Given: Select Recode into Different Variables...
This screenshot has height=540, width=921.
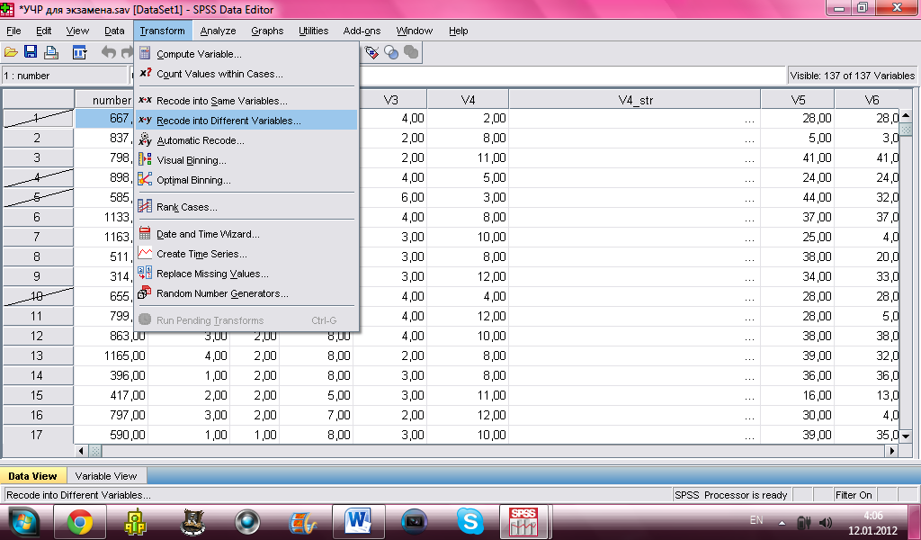Looking at the screenshot, I should click(246, 121).
